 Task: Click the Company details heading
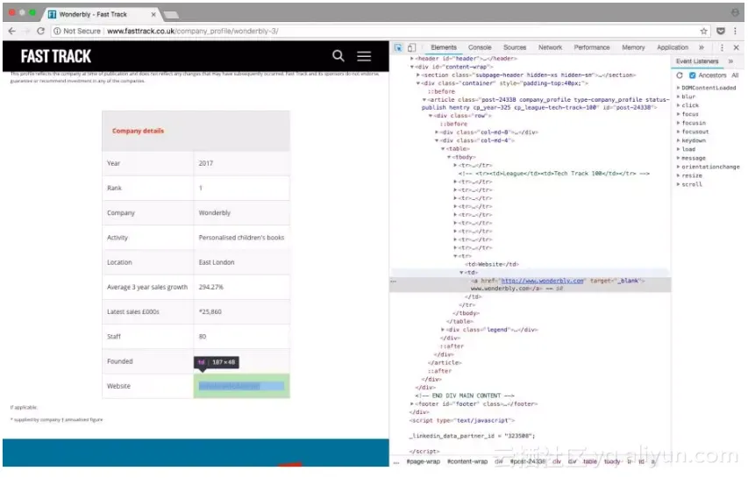pyautogui.click(x=138, y=131)
